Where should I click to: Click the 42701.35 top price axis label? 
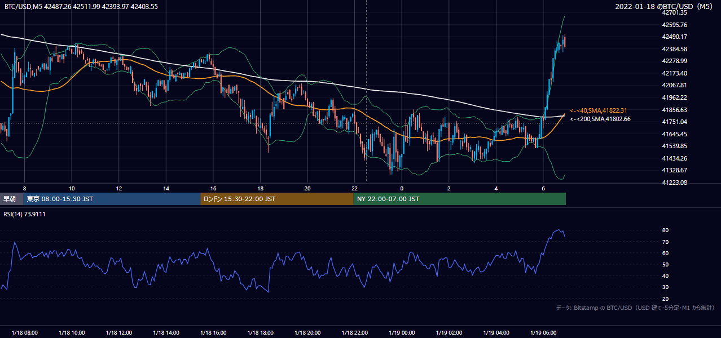click(675, 12)
